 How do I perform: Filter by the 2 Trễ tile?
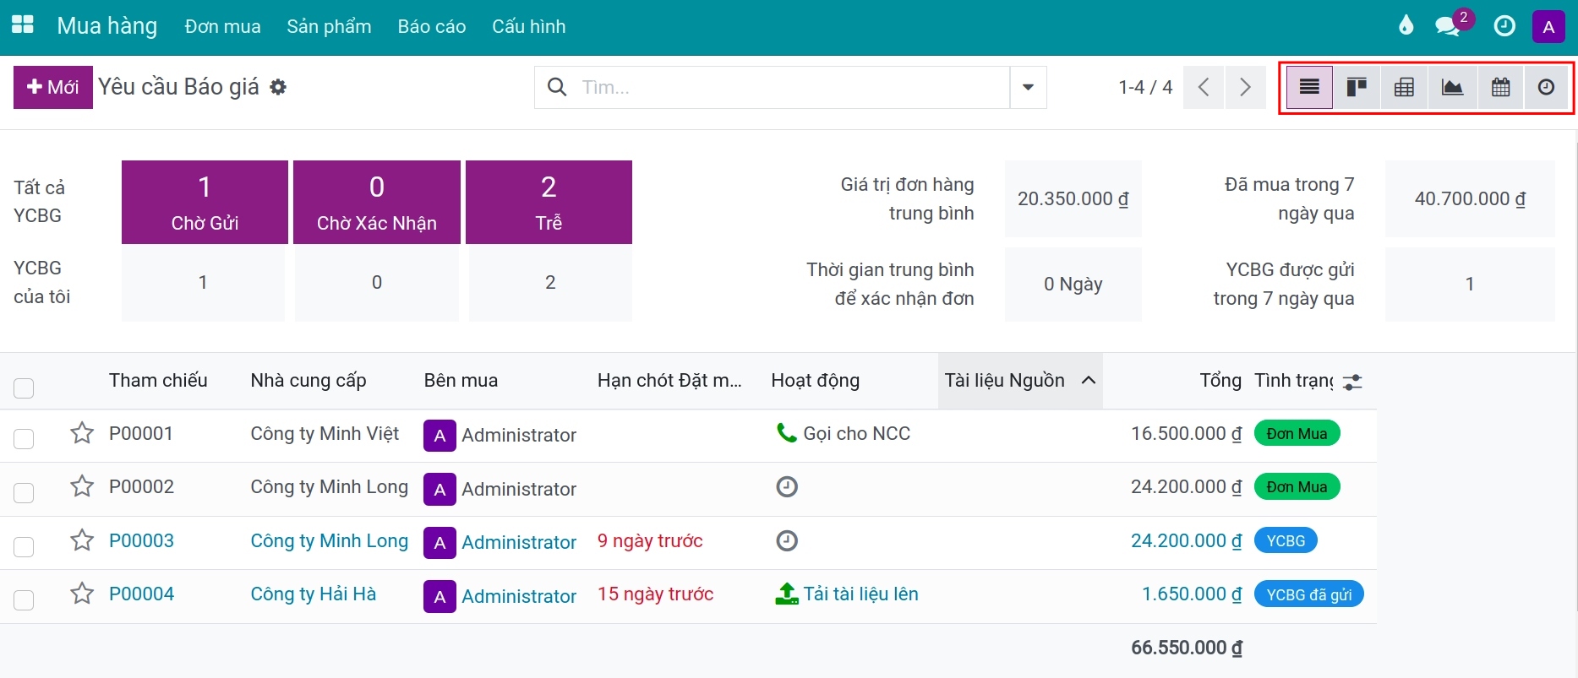pos(549,203)
